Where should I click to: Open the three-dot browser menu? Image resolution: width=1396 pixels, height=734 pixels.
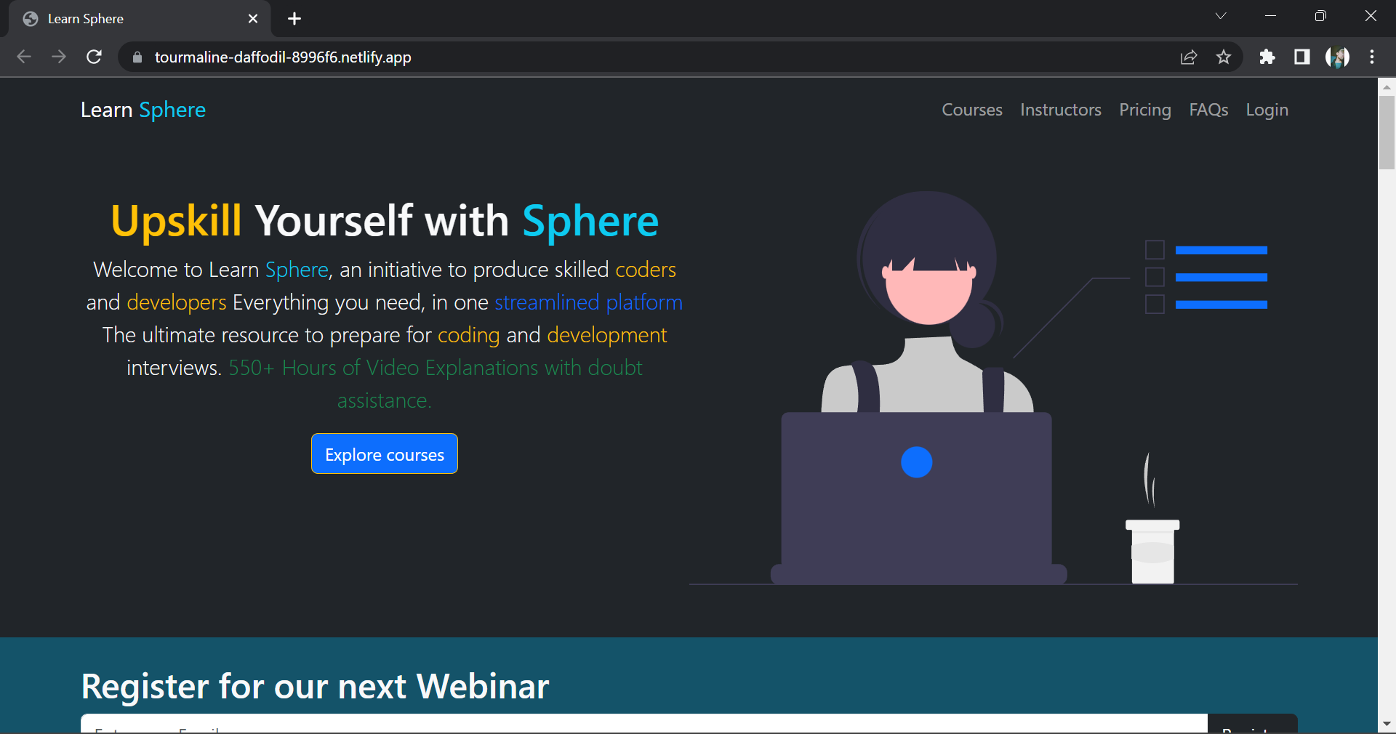point(1373,57)
